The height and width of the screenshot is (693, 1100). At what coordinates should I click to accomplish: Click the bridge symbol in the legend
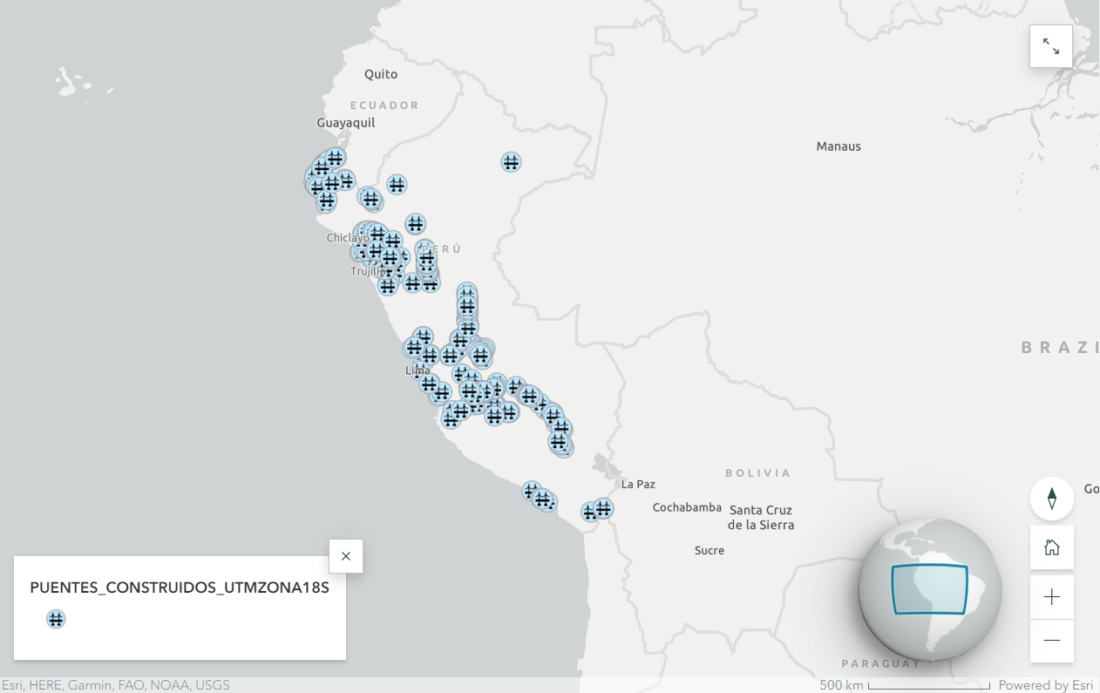[56, 620]
